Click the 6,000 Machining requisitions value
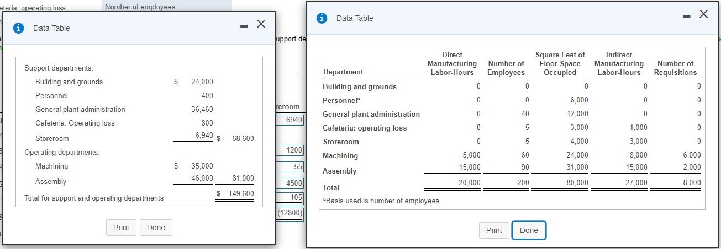The height and width of the screenshot is (249, 721). pos(692,155)
